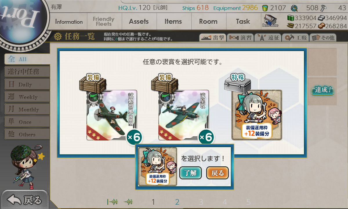Open the 出撃 sortie quest tab
Image resolution: width=348 pixels, height=209 pixels.
[212, 37]
